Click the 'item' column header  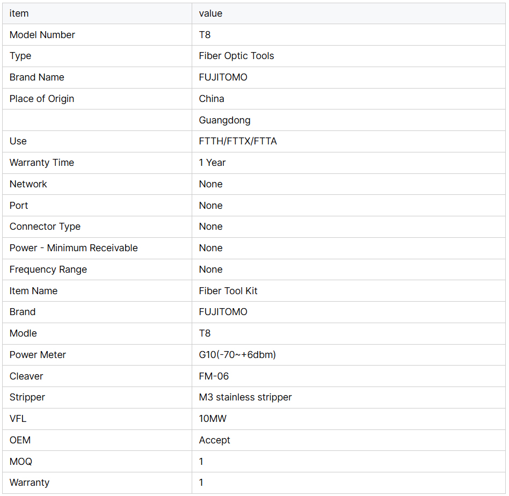tap(19, 13)
